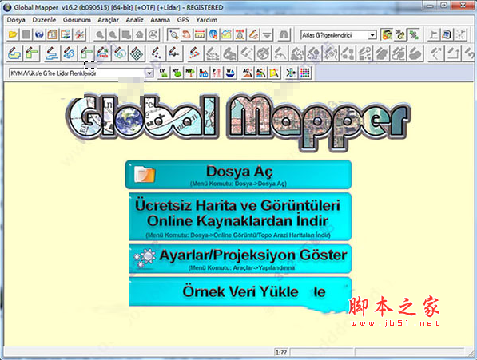477x360 pixels.
Task: Click the lidar tree vegetation classification icon
Action: tap(190, 73)
